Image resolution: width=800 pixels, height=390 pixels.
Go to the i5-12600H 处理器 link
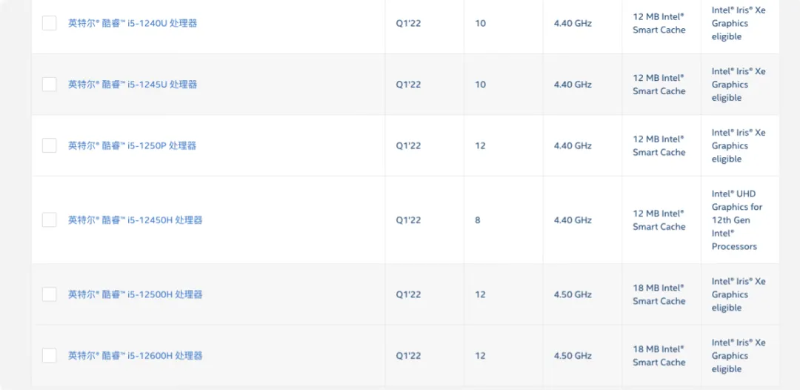tap(135, 356)
